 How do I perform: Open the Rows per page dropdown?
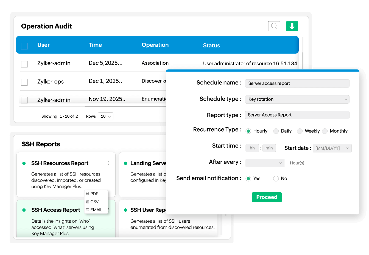105,116
